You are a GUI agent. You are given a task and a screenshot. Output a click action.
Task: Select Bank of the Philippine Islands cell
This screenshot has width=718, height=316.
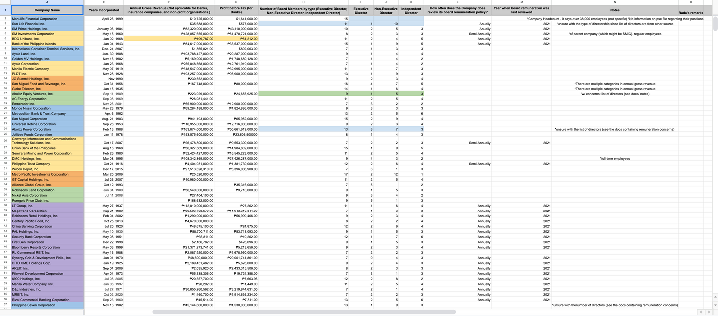(x=47, y=44)
